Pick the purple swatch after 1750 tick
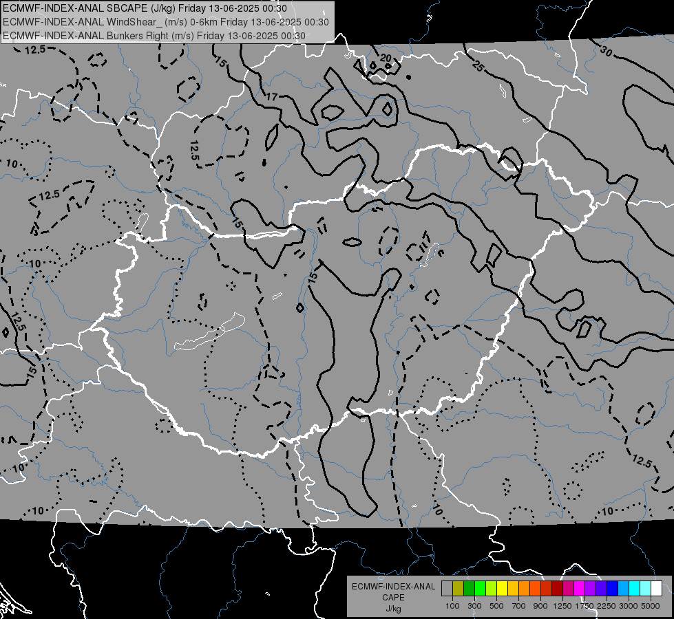 tap(591, 589)
